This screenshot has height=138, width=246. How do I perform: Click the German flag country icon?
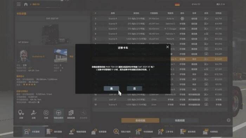point(177,5)
